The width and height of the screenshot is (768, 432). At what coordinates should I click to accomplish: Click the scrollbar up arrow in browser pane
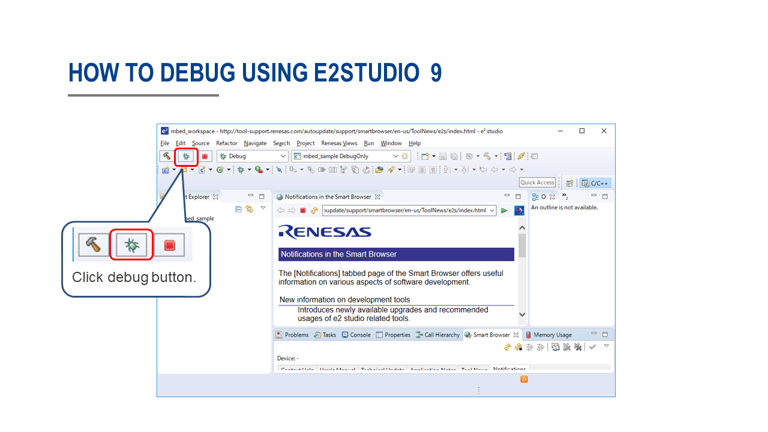click(522, 228)
